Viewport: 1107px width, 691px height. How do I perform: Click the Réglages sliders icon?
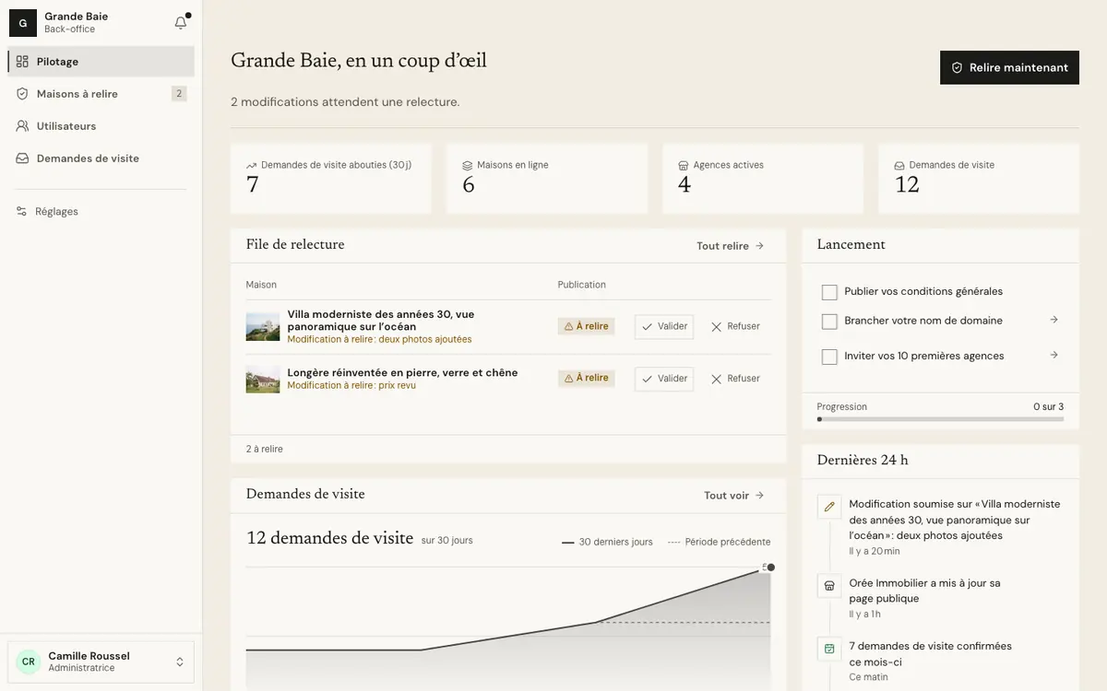point(21,211)
